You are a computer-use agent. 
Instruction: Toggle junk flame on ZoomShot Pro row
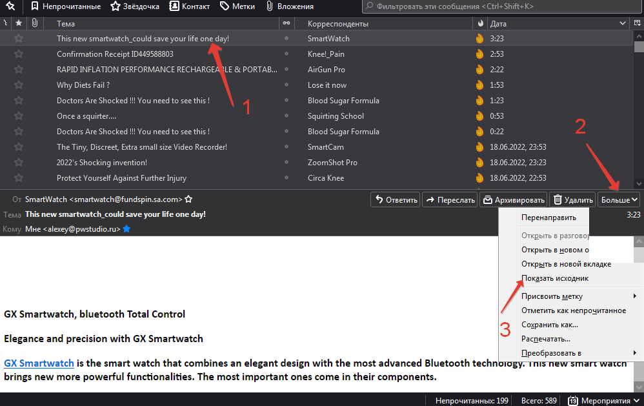(x=479, y=162)
